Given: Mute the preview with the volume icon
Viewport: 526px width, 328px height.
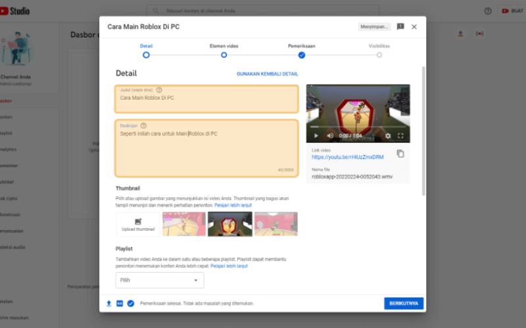Looking at the screenshot, I should [330, 136].
